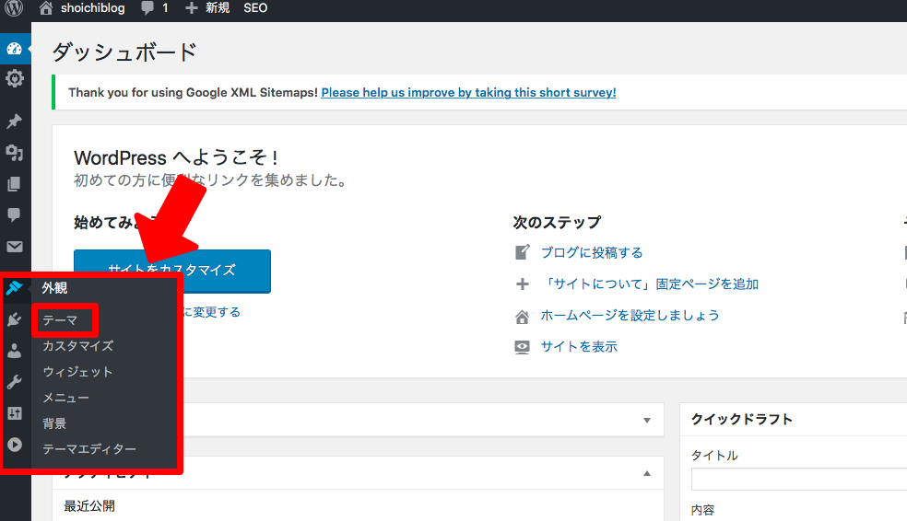Choose テーマエディター in the appearance submenu
This screenshot has height=521, width=907.
(x=89, y=449)
